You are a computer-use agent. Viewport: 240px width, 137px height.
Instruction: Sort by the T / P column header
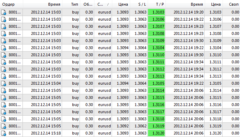coord(157,4)
